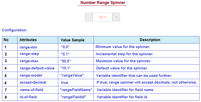The image size is (201, 102).
Task: Select the range-step attribute cell
Action: [x=38, y=54]
